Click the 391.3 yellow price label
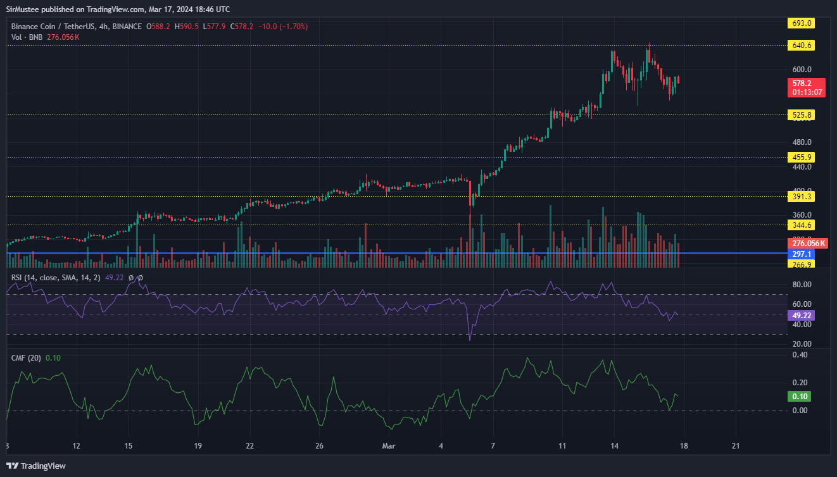 point(801,197)
